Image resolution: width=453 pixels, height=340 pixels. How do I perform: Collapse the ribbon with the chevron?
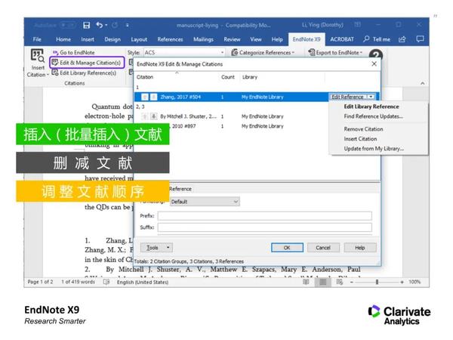click(422, 83)
